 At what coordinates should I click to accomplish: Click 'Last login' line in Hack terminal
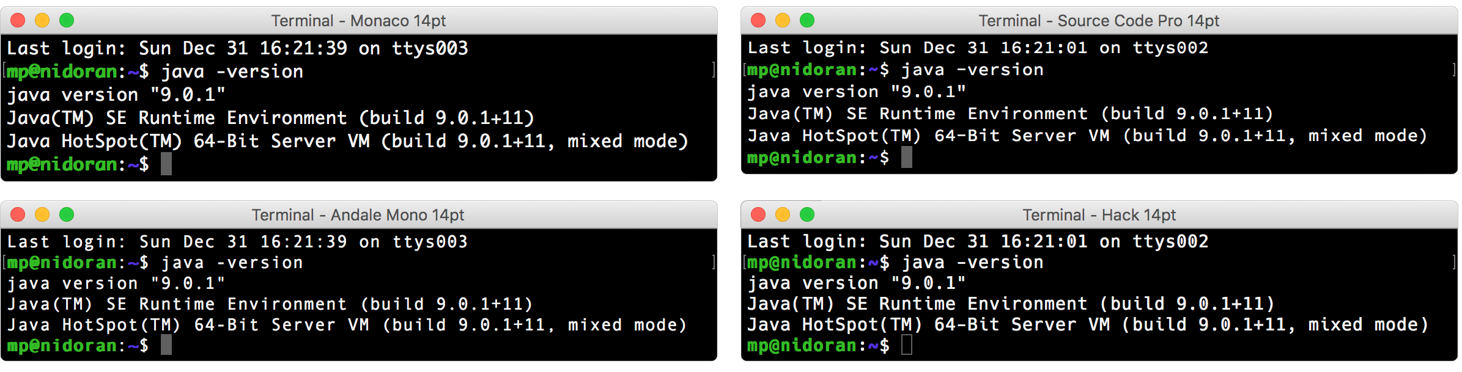pyautogui.click(x=978, y=242)
